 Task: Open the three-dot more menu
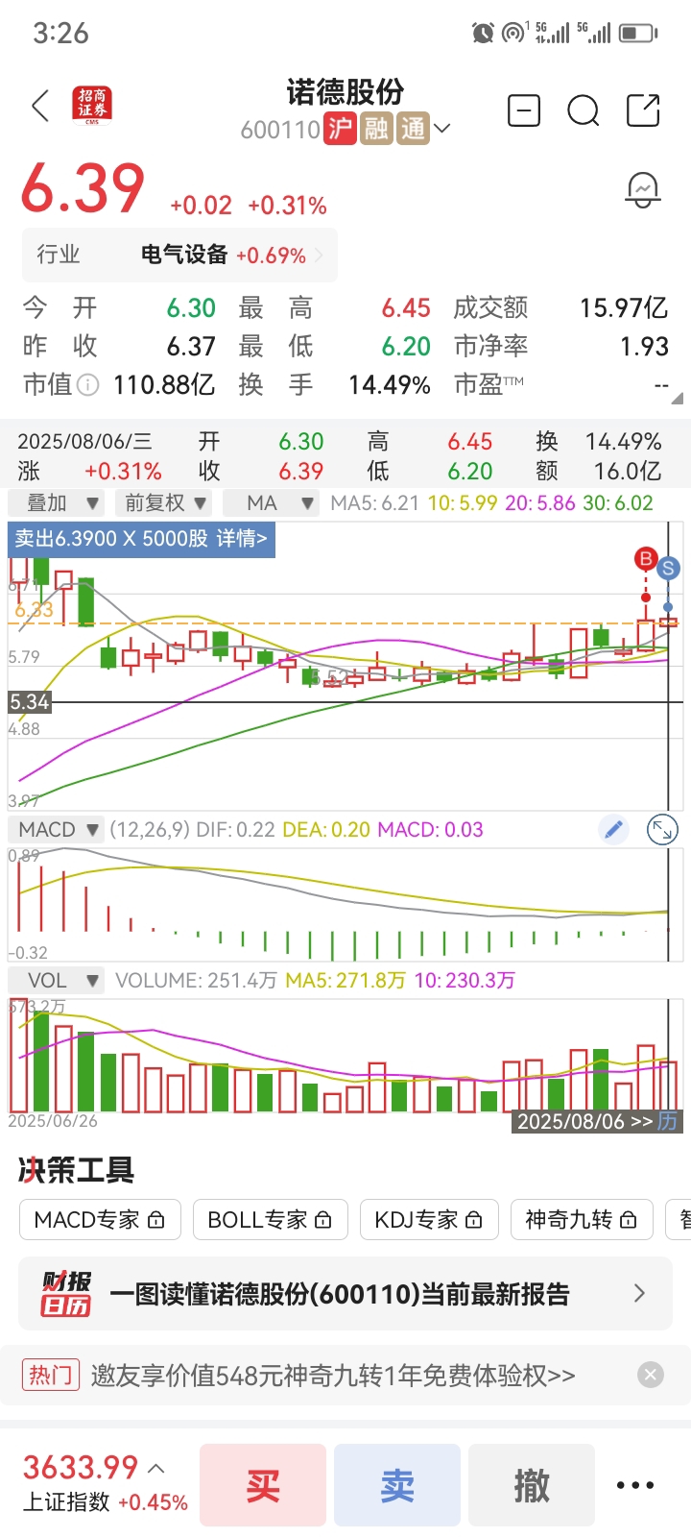coord(635,1485)
